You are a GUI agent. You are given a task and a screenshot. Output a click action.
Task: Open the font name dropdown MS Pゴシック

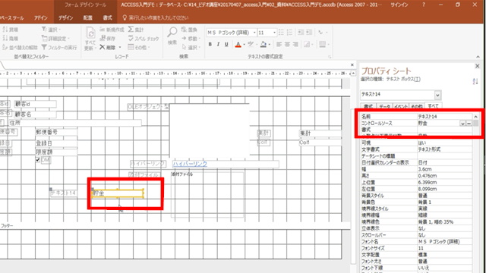[254, 33]
